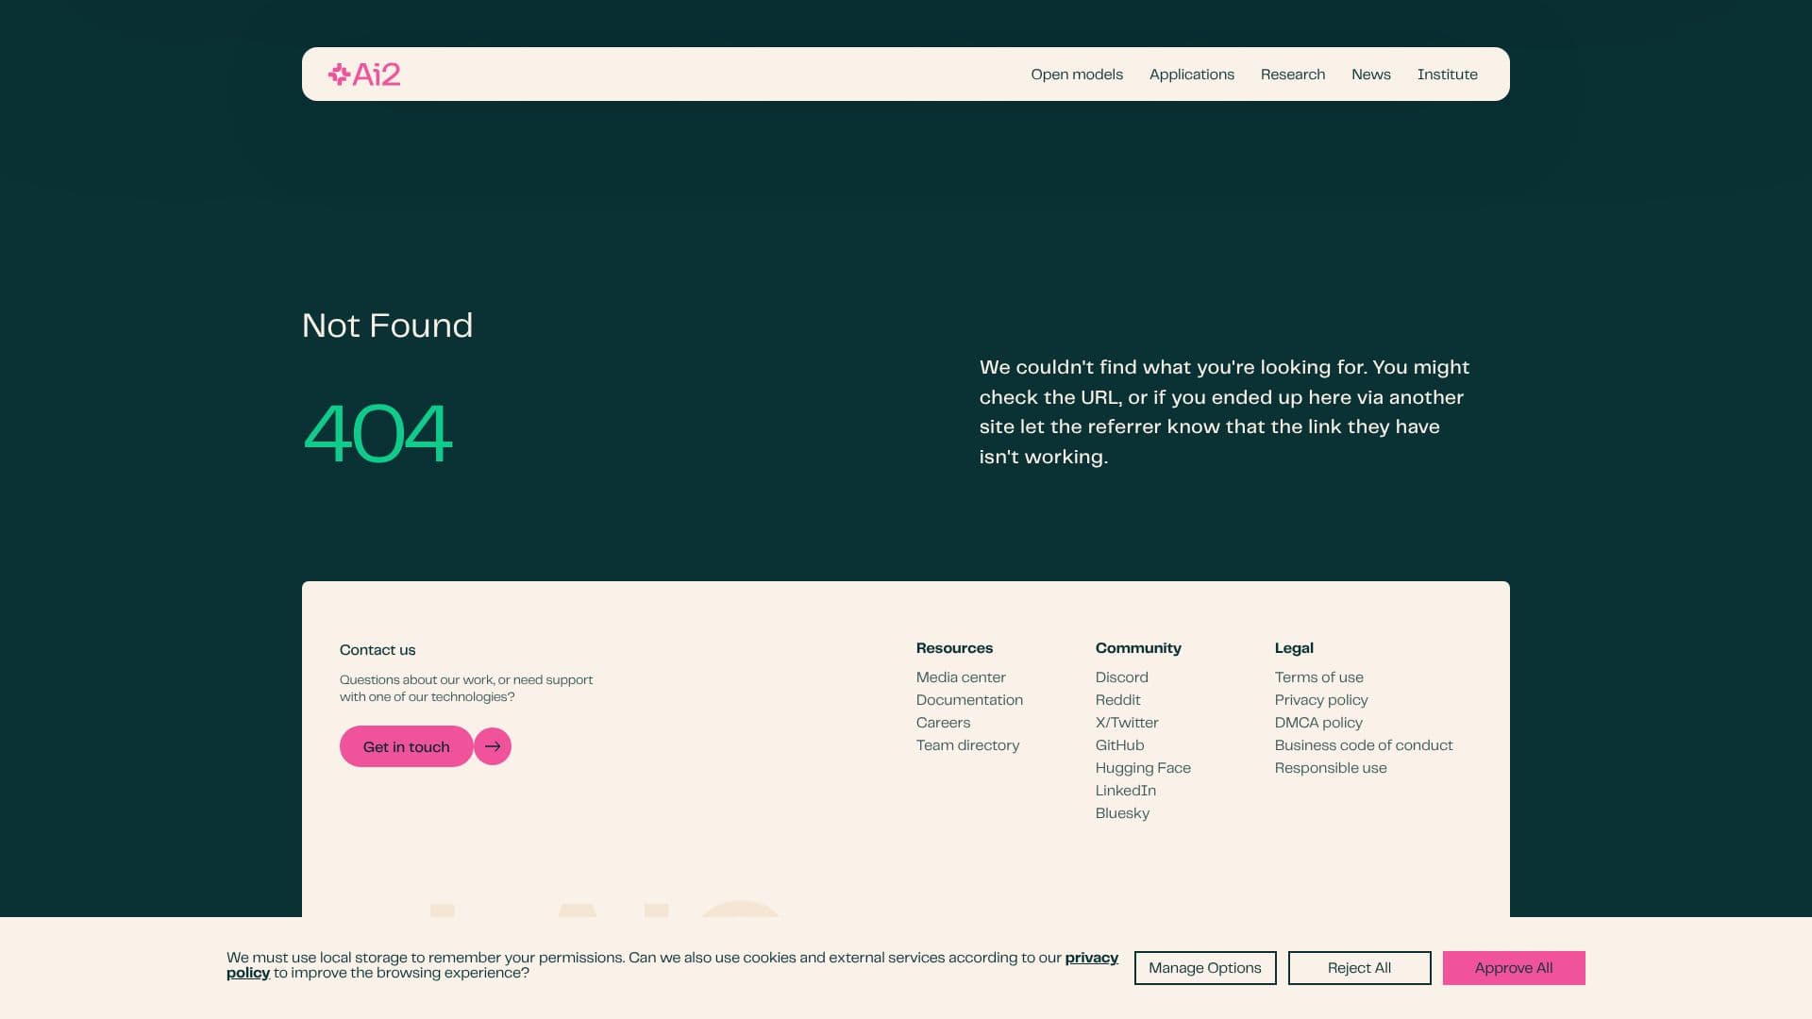Click the Contact us heading
Viewport: 1812px width, 1019px height.
coord(377,650)
